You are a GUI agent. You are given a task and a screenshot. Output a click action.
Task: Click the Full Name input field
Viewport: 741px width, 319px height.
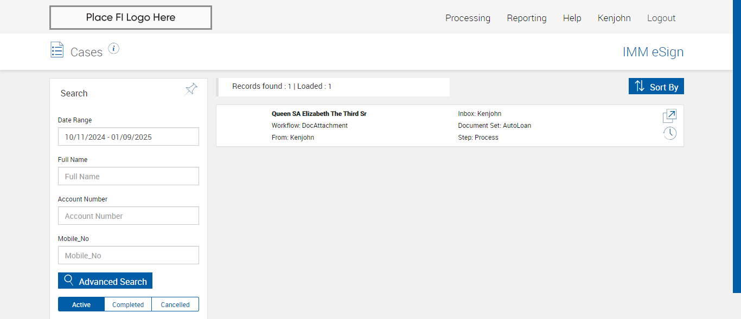point(129,177)
